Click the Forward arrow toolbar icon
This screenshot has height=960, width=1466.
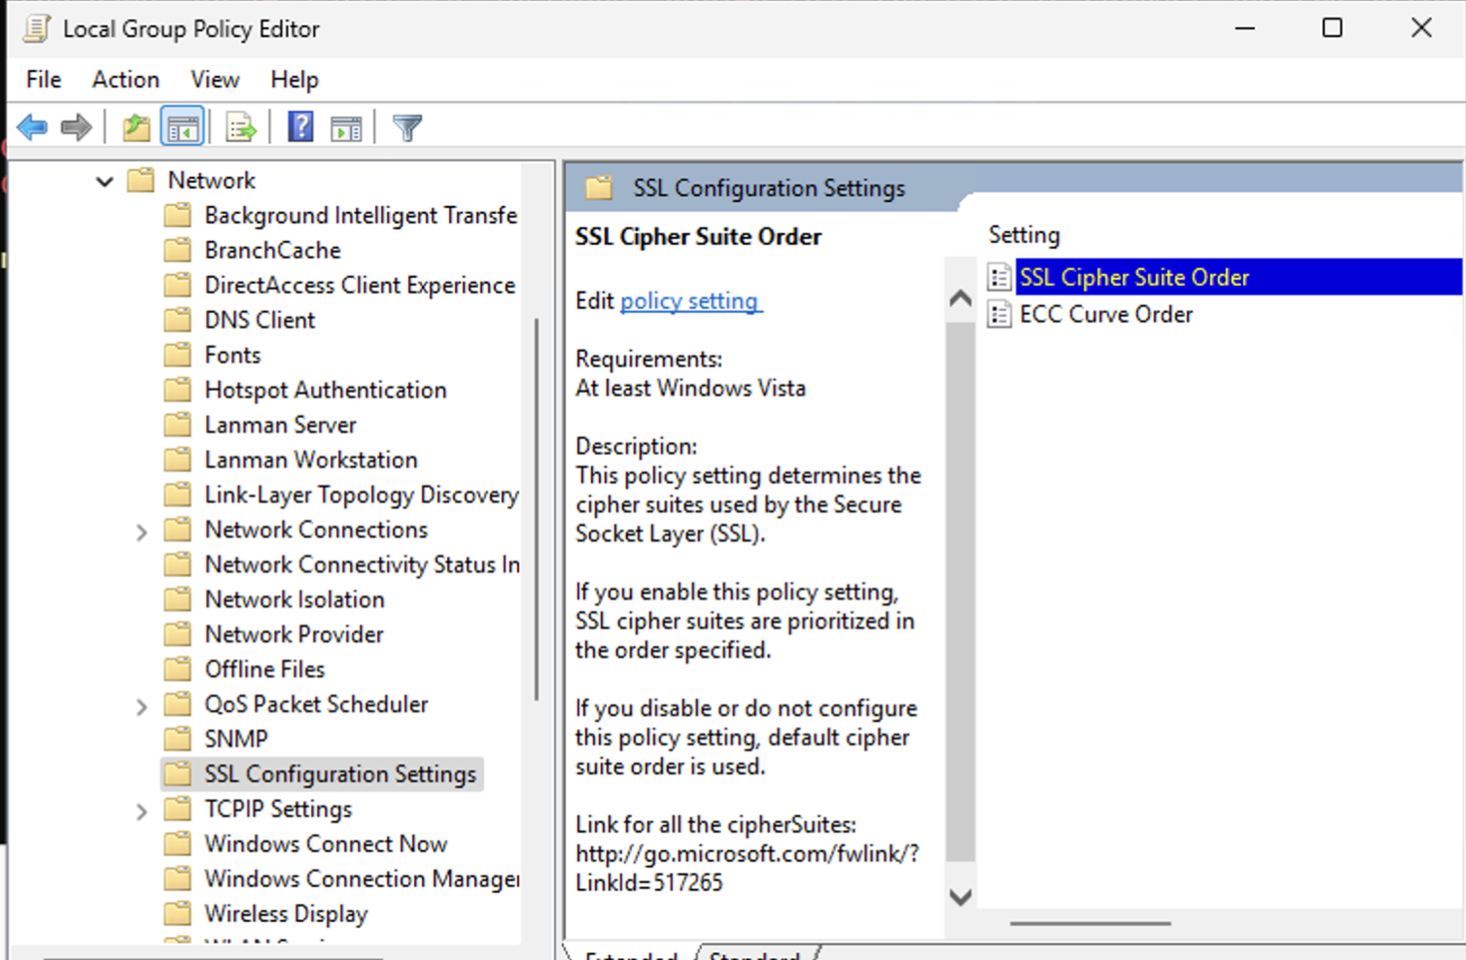point(76,127)
